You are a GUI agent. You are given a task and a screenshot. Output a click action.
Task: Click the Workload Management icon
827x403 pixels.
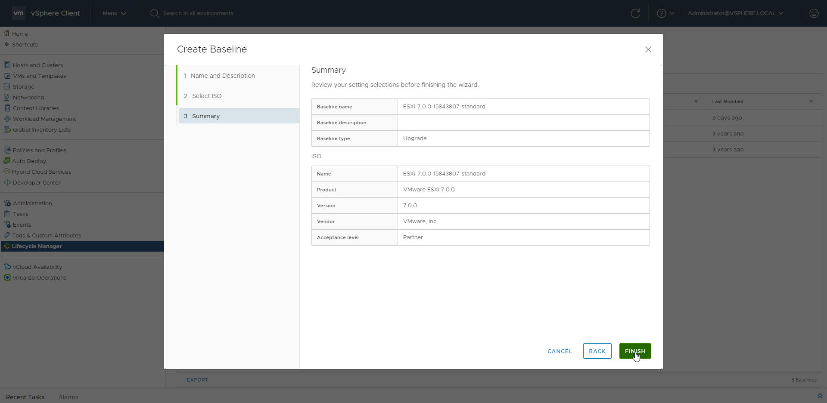(x=7, y=119)
